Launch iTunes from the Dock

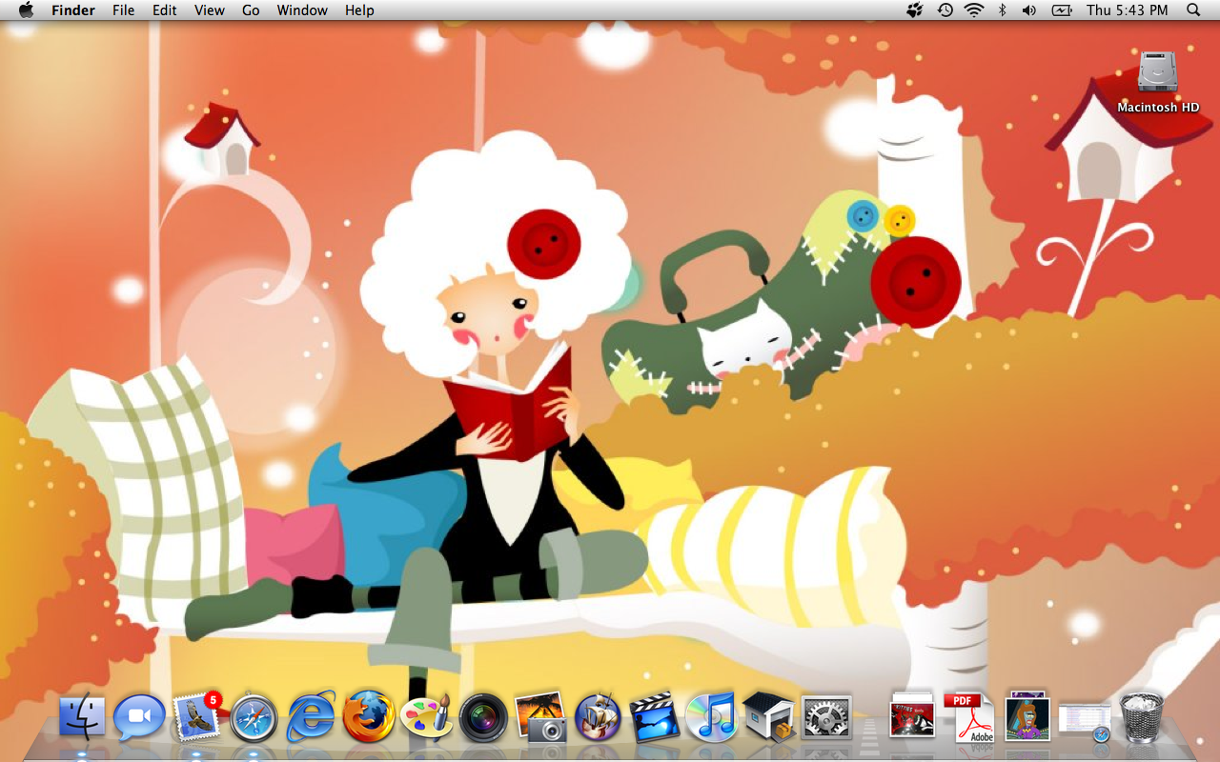[x=712, y=717]
